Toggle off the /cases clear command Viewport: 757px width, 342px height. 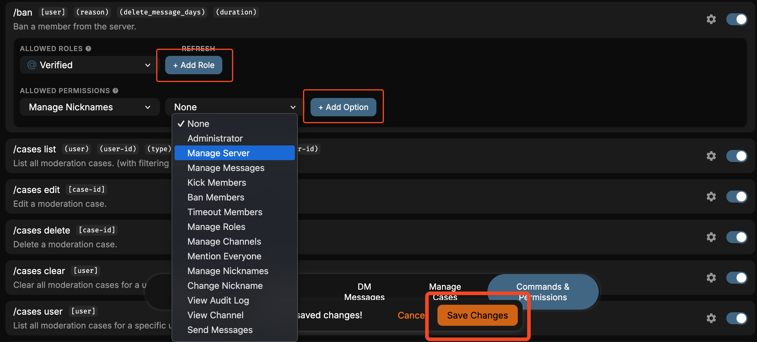coord(737,278)
